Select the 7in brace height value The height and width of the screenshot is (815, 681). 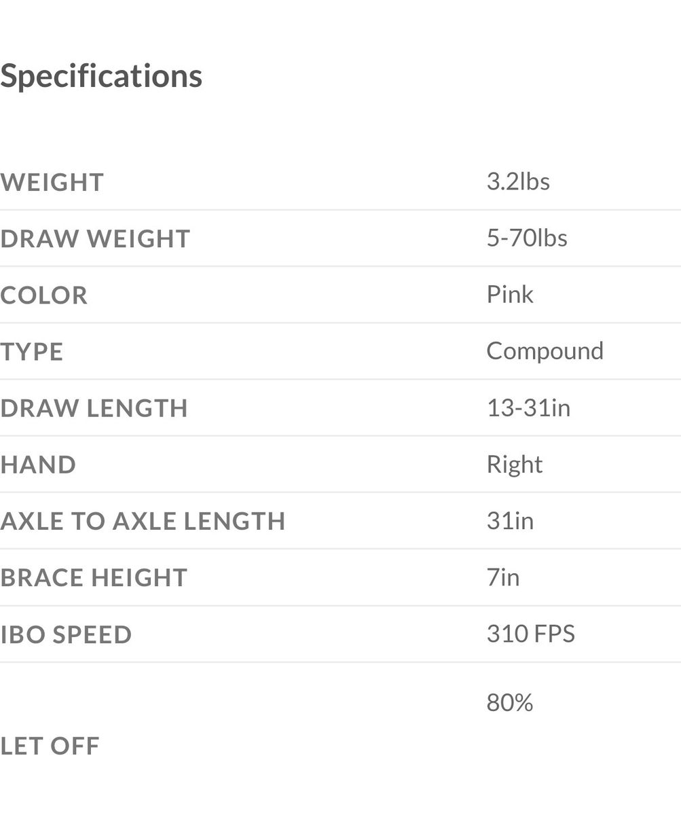coord(503,577)
